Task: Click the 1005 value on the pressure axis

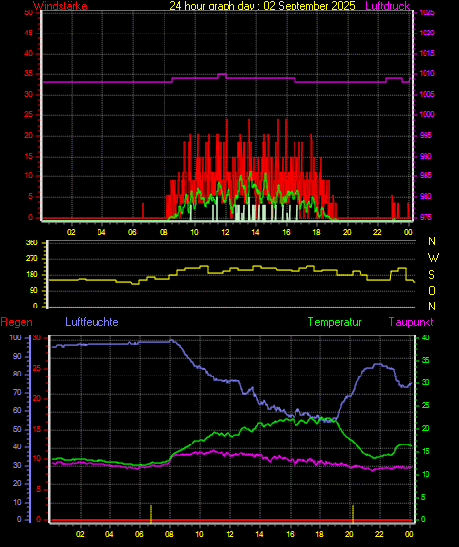Action: coord(426,95)
